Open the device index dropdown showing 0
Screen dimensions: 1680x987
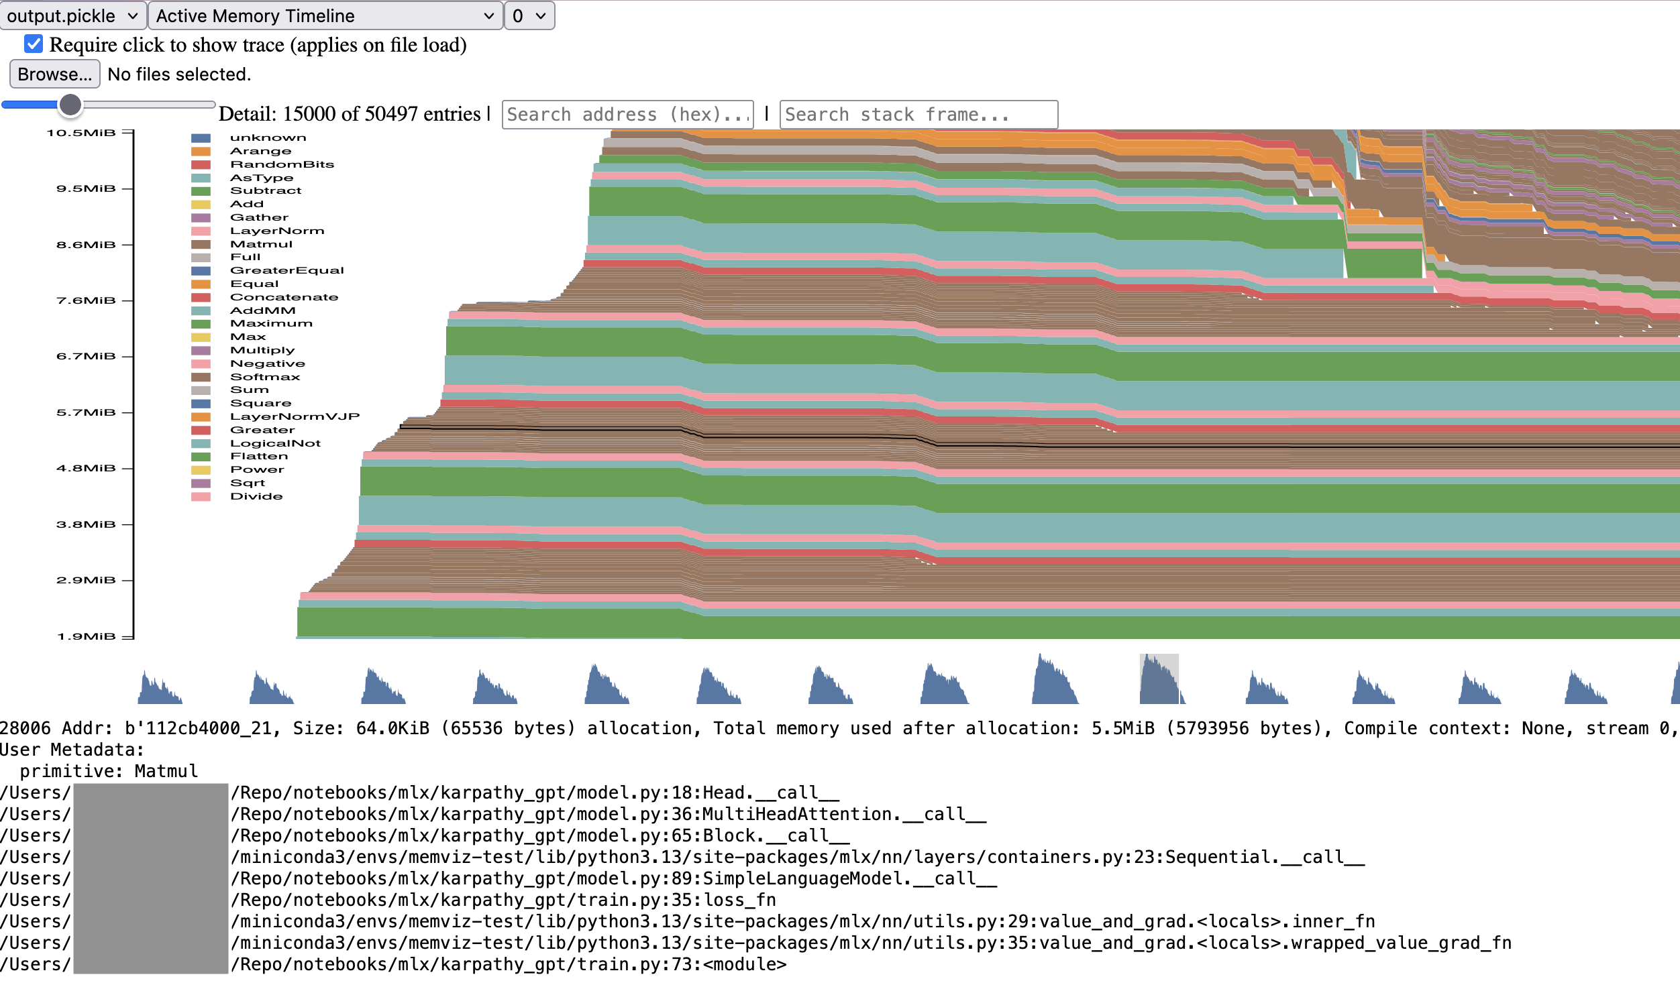coord(529,15)
